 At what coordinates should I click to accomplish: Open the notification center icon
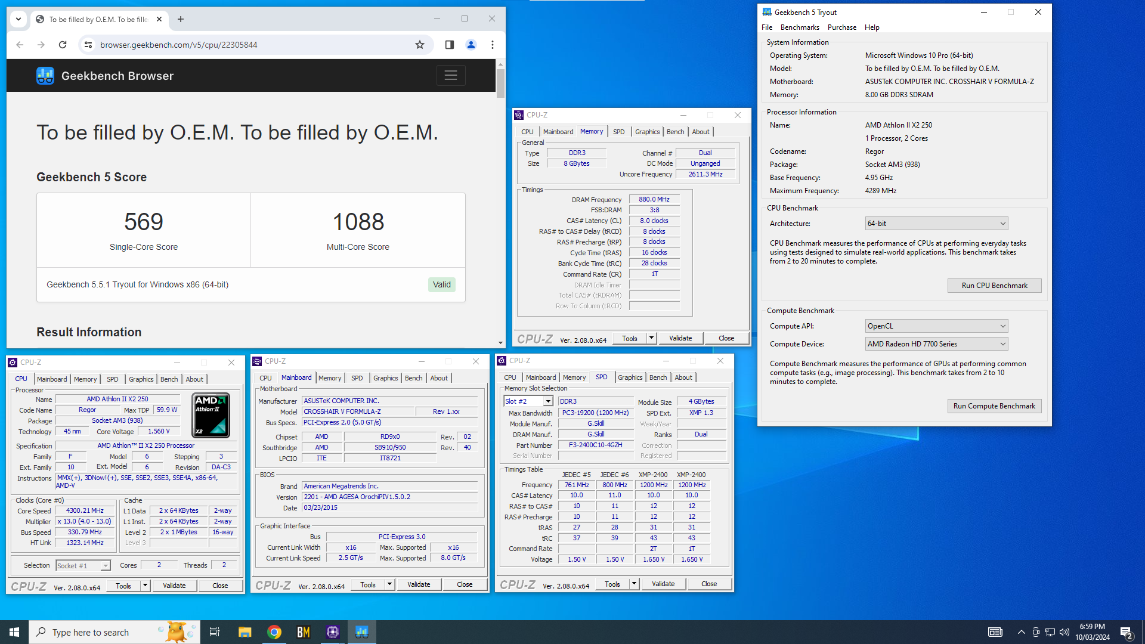1127,632
